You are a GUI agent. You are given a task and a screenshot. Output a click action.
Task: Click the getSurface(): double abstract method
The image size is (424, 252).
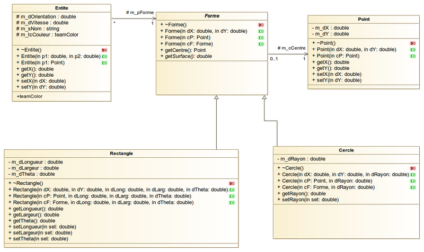pos(188,56)
